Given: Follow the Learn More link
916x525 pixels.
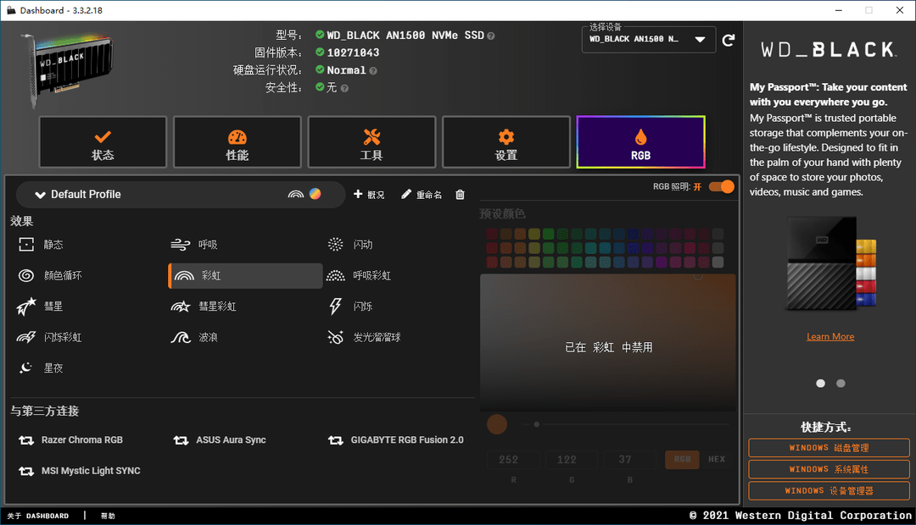Looking at the screenshot, I should [x=830, y=336].
